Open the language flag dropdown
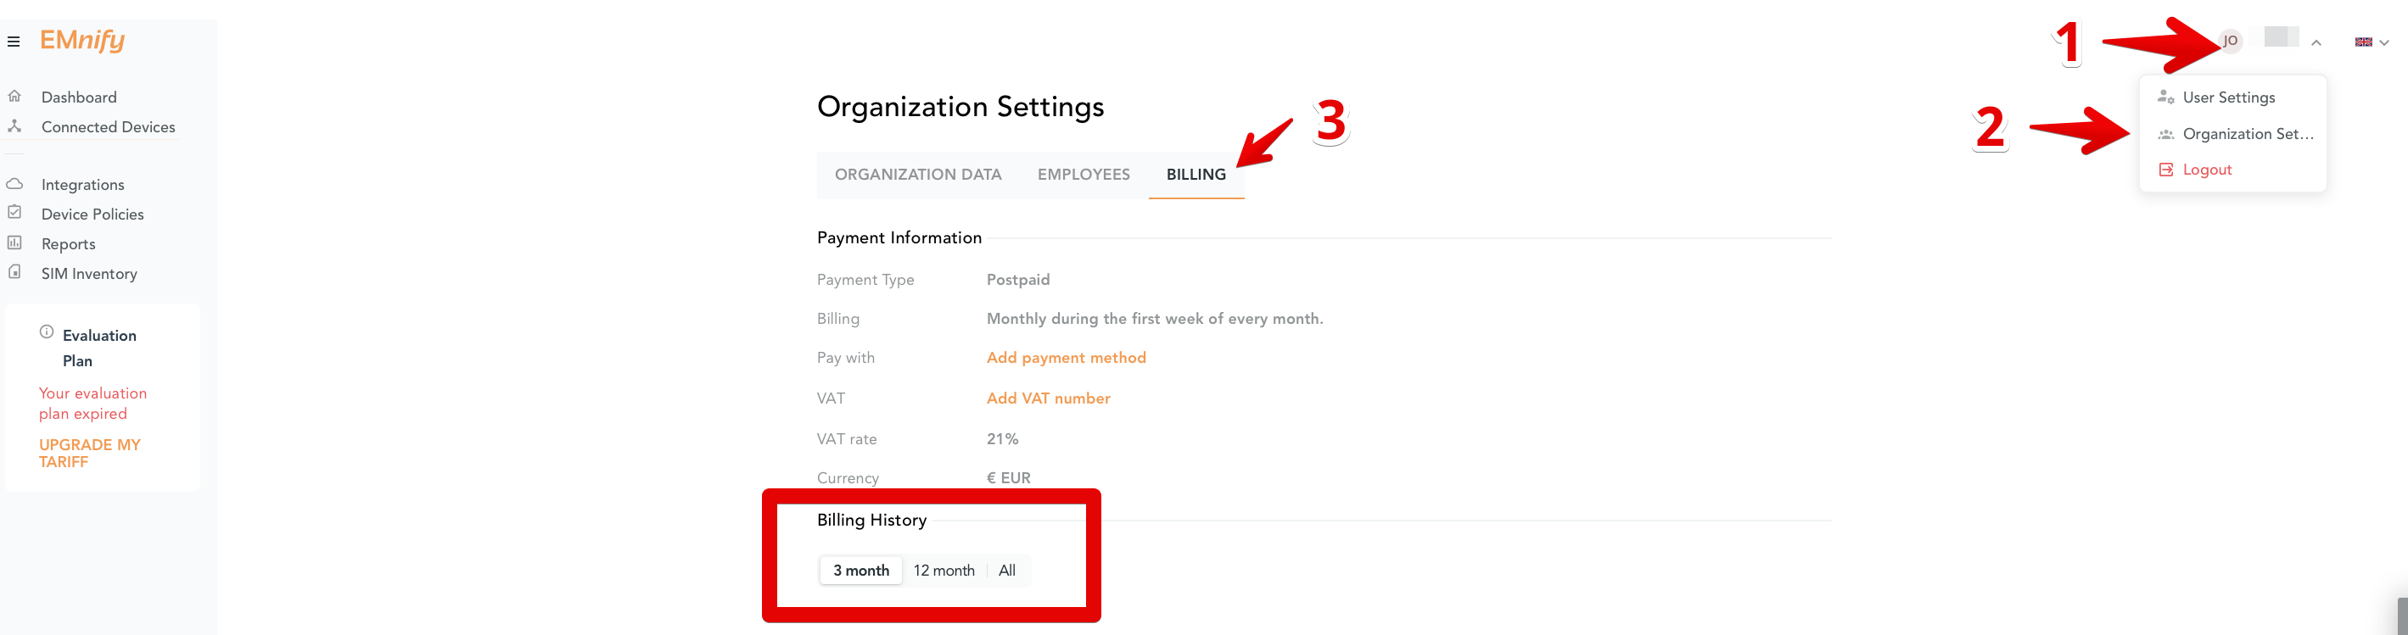Screen dimensions: 2408x635 [x=2372, y=42]
